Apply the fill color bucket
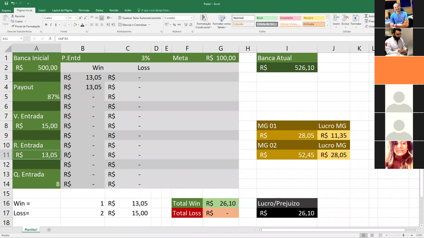Image resolution: width=424 pixels, height=238 pixels. click(x=75, y=25)
